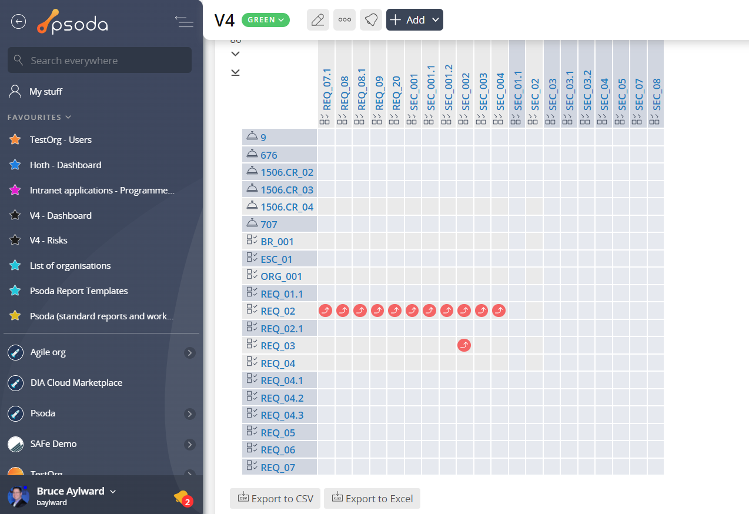
Task: Open the REQ_02 row link
Action: point(278,311)
